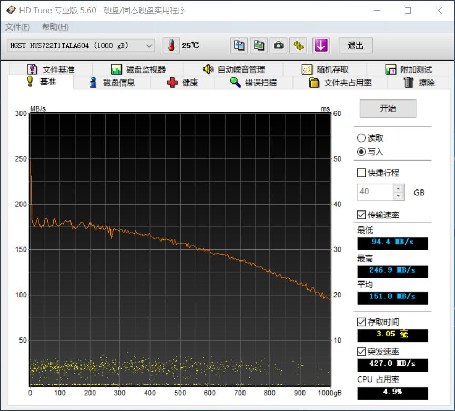Click the maximum speed value 246.9 MB/s

click(392, 272)
